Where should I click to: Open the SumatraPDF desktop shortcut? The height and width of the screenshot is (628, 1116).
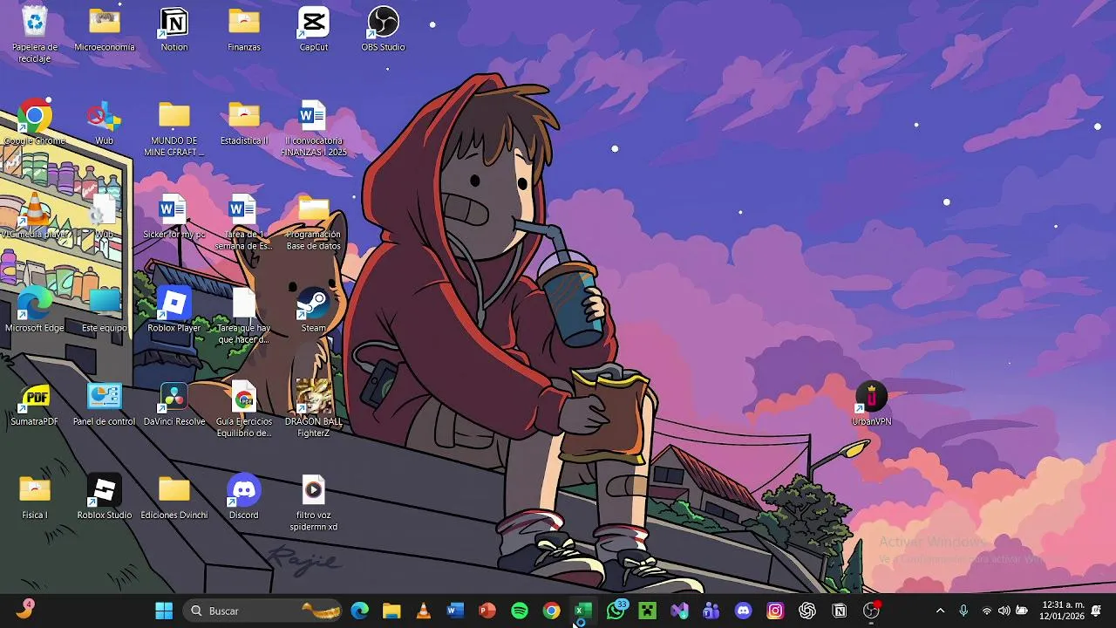35,402
